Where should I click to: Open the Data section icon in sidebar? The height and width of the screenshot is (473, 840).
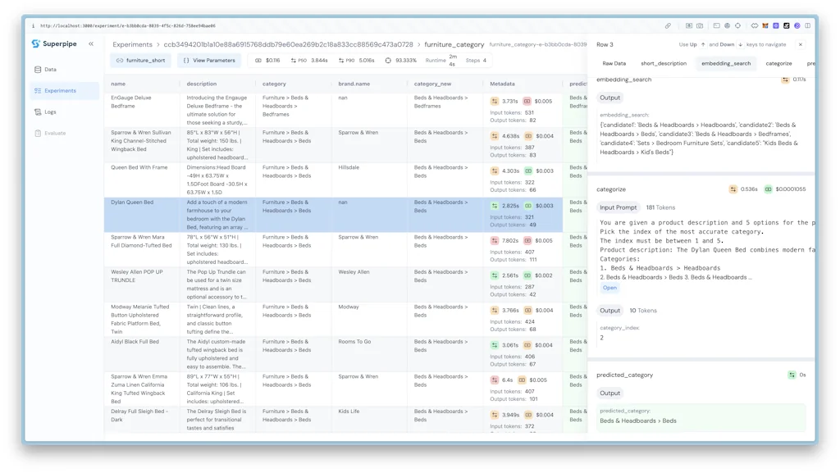pos(38,70)
